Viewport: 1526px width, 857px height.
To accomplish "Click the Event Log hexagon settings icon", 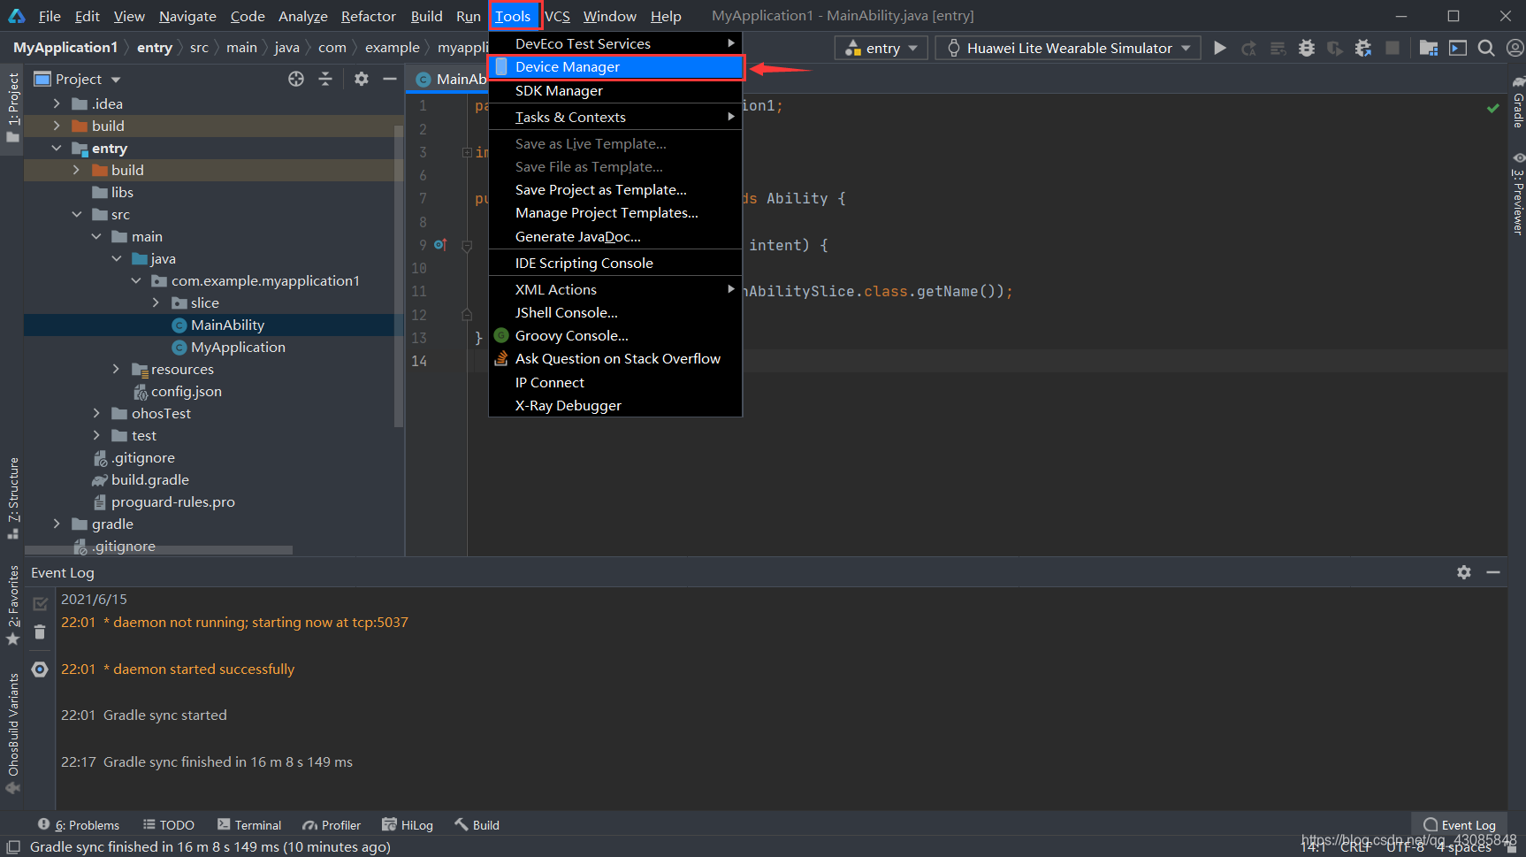I will [40, 670].
